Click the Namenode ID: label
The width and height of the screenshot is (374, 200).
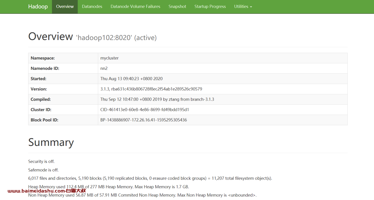(x=45, y=68)
